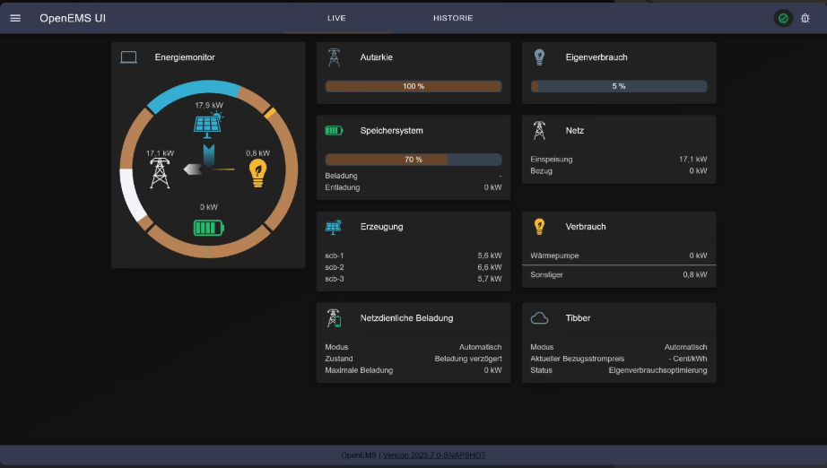827x468 pixels.
Task: Open the Energiemonitor card title
Action: 185,57
